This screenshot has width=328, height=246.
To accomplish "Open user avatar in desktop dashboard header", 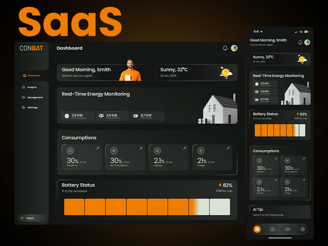I will pyautogui.click(x=234, y=48).
